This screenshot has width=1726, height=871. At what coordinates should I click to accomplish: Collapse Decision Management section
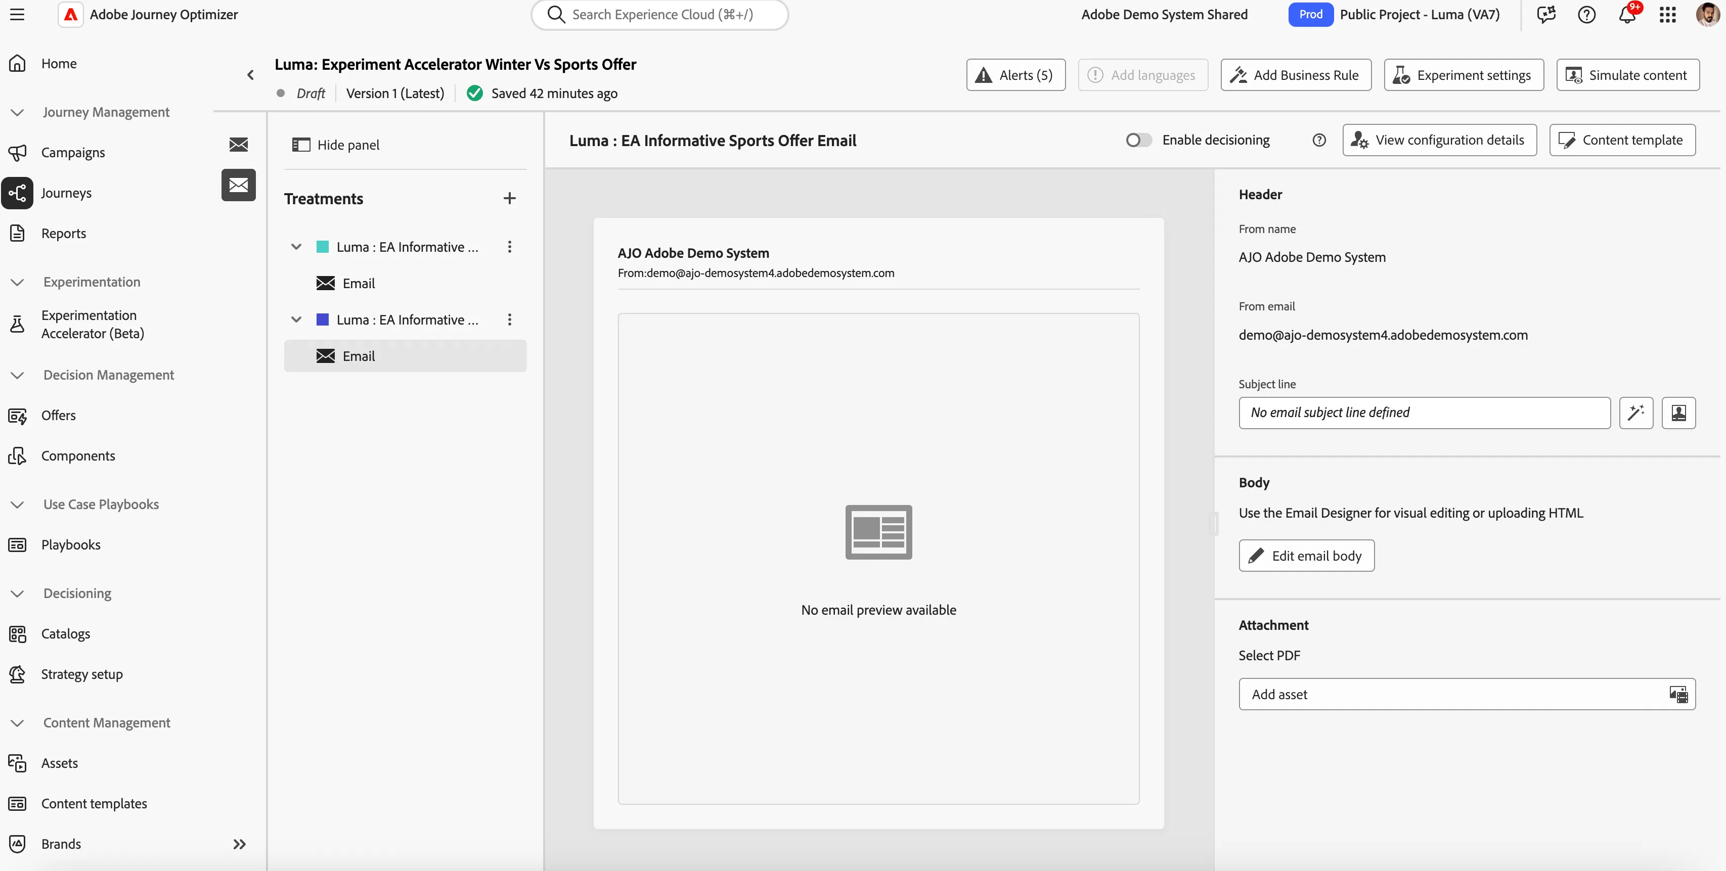point(17,375)
